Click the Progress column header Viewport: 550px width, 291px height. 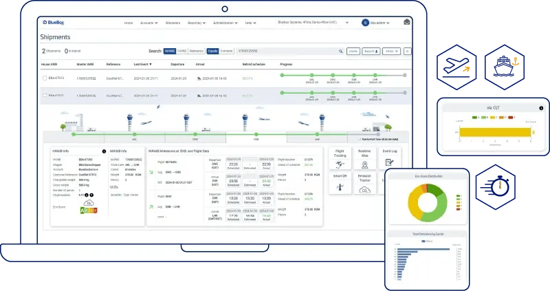[286, 65]
